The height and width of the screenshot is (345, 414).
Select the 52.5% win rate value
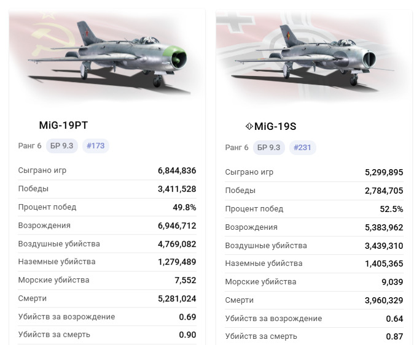coord(391,209)
